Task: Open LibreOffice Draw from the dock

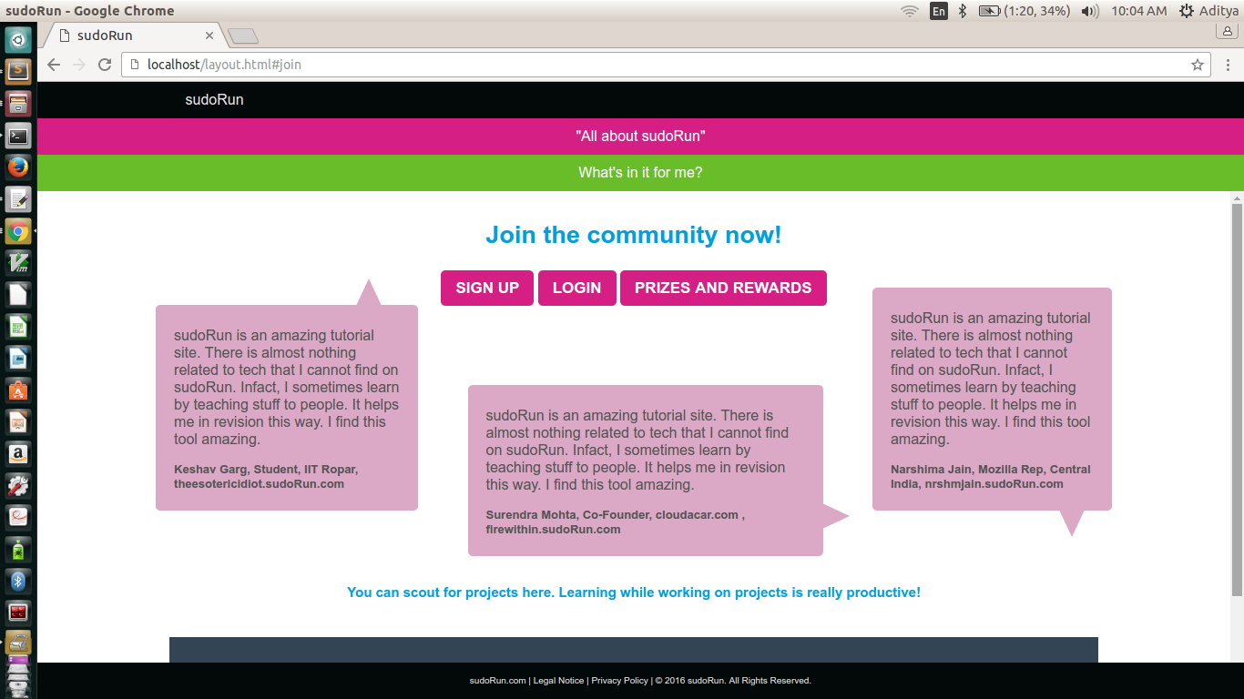Action: point(18,359)
